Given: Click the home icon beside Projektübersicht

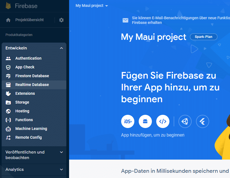Looking at the screenshot, I should coord(8,20).
